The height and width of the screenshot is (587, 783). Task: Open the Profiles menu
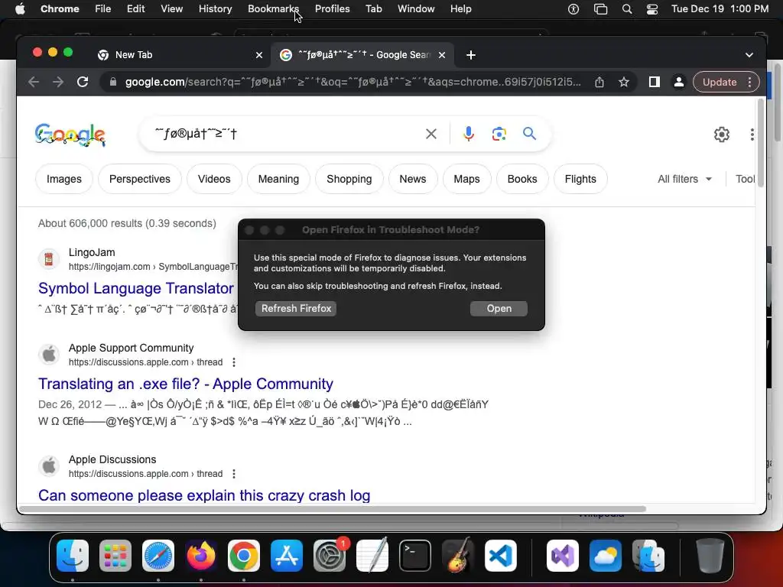pos(332,9)
